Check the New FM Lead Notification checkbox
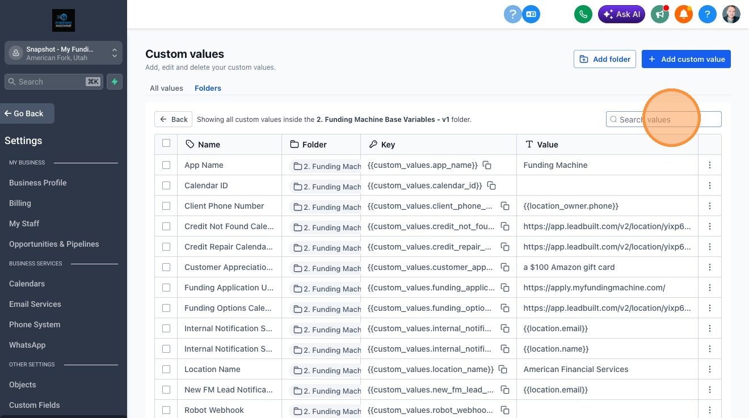 166,390
